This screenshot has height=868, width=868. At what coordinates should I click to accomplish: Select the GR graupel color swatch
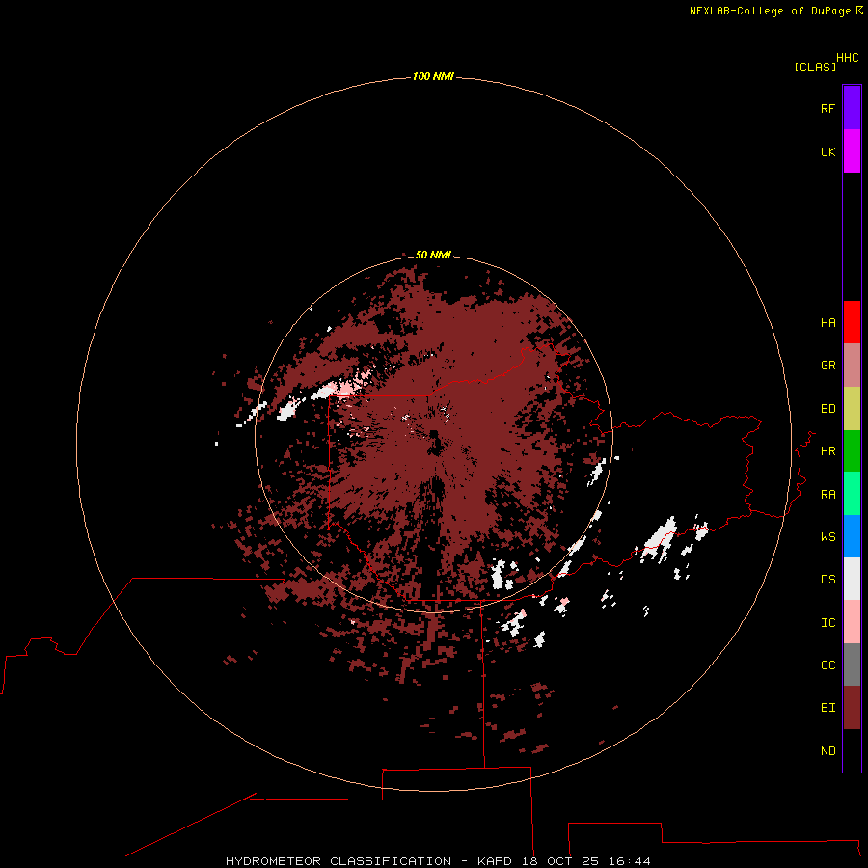pyautogui.click(x=852, y=366)
